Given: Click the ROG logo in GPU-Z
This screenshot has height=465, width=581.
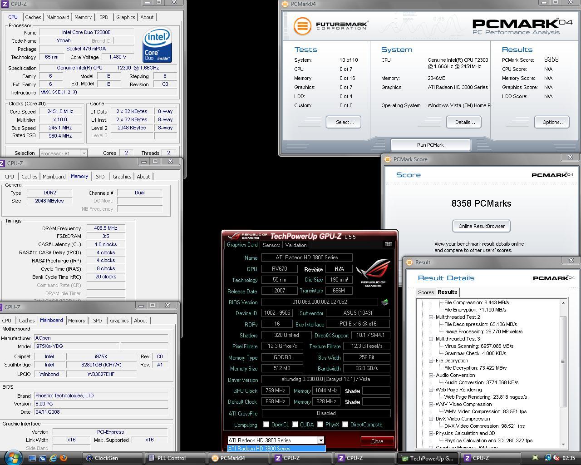Looking at the screenshot, I should 373,273.
